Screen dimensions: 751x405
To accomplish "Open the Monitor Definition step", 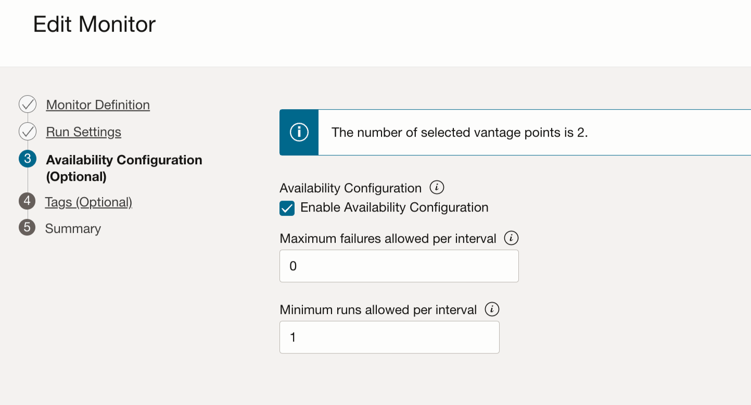I will pos(97,104).
